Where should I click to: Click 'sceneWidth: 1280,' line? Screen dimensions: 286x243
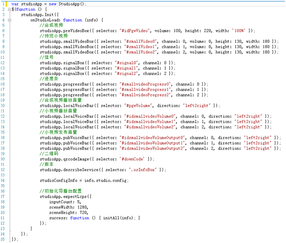69,208
